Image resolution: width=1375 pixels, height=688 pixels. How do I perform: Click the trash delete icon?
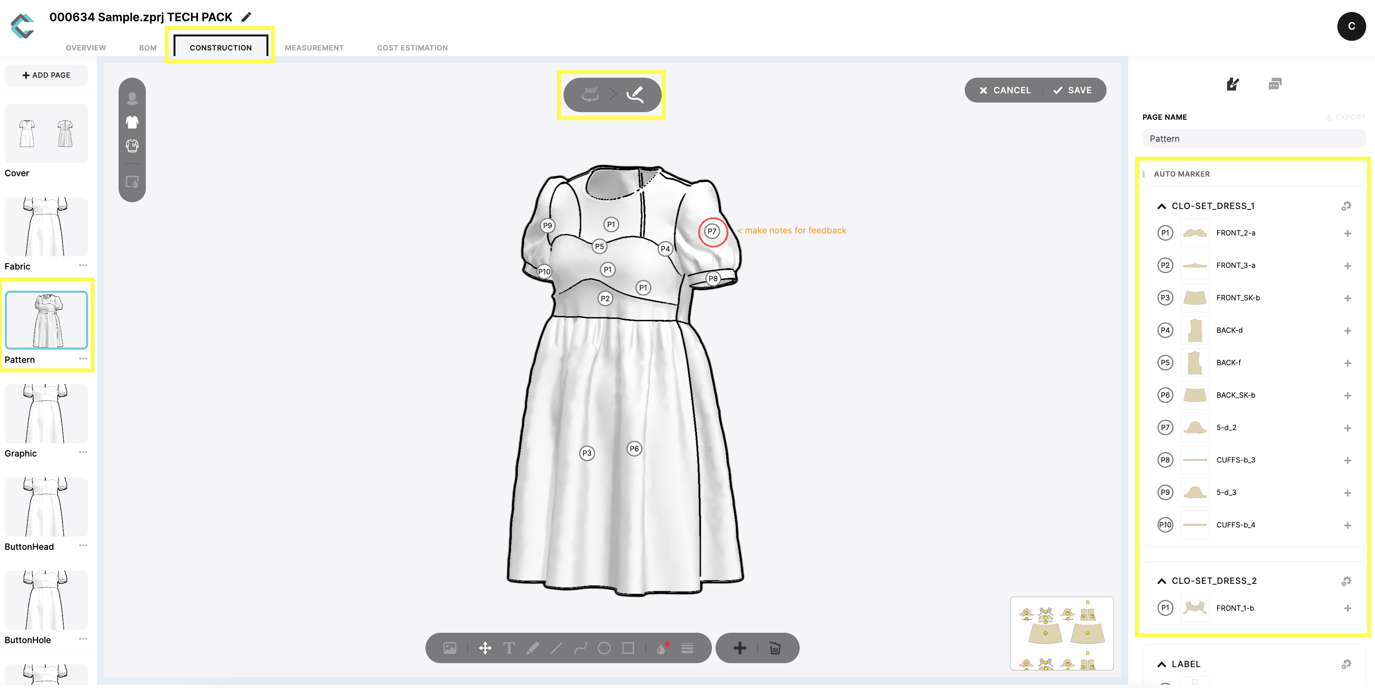click(x=775, y=648)
